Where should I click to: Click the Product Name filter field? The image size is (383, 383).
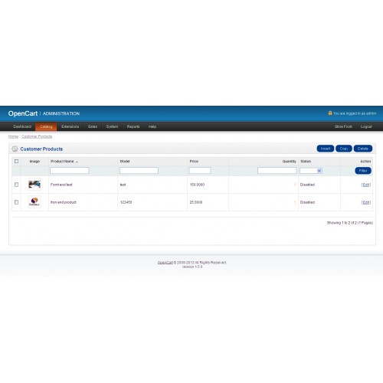pyautogui.click(x=70, y=171)
